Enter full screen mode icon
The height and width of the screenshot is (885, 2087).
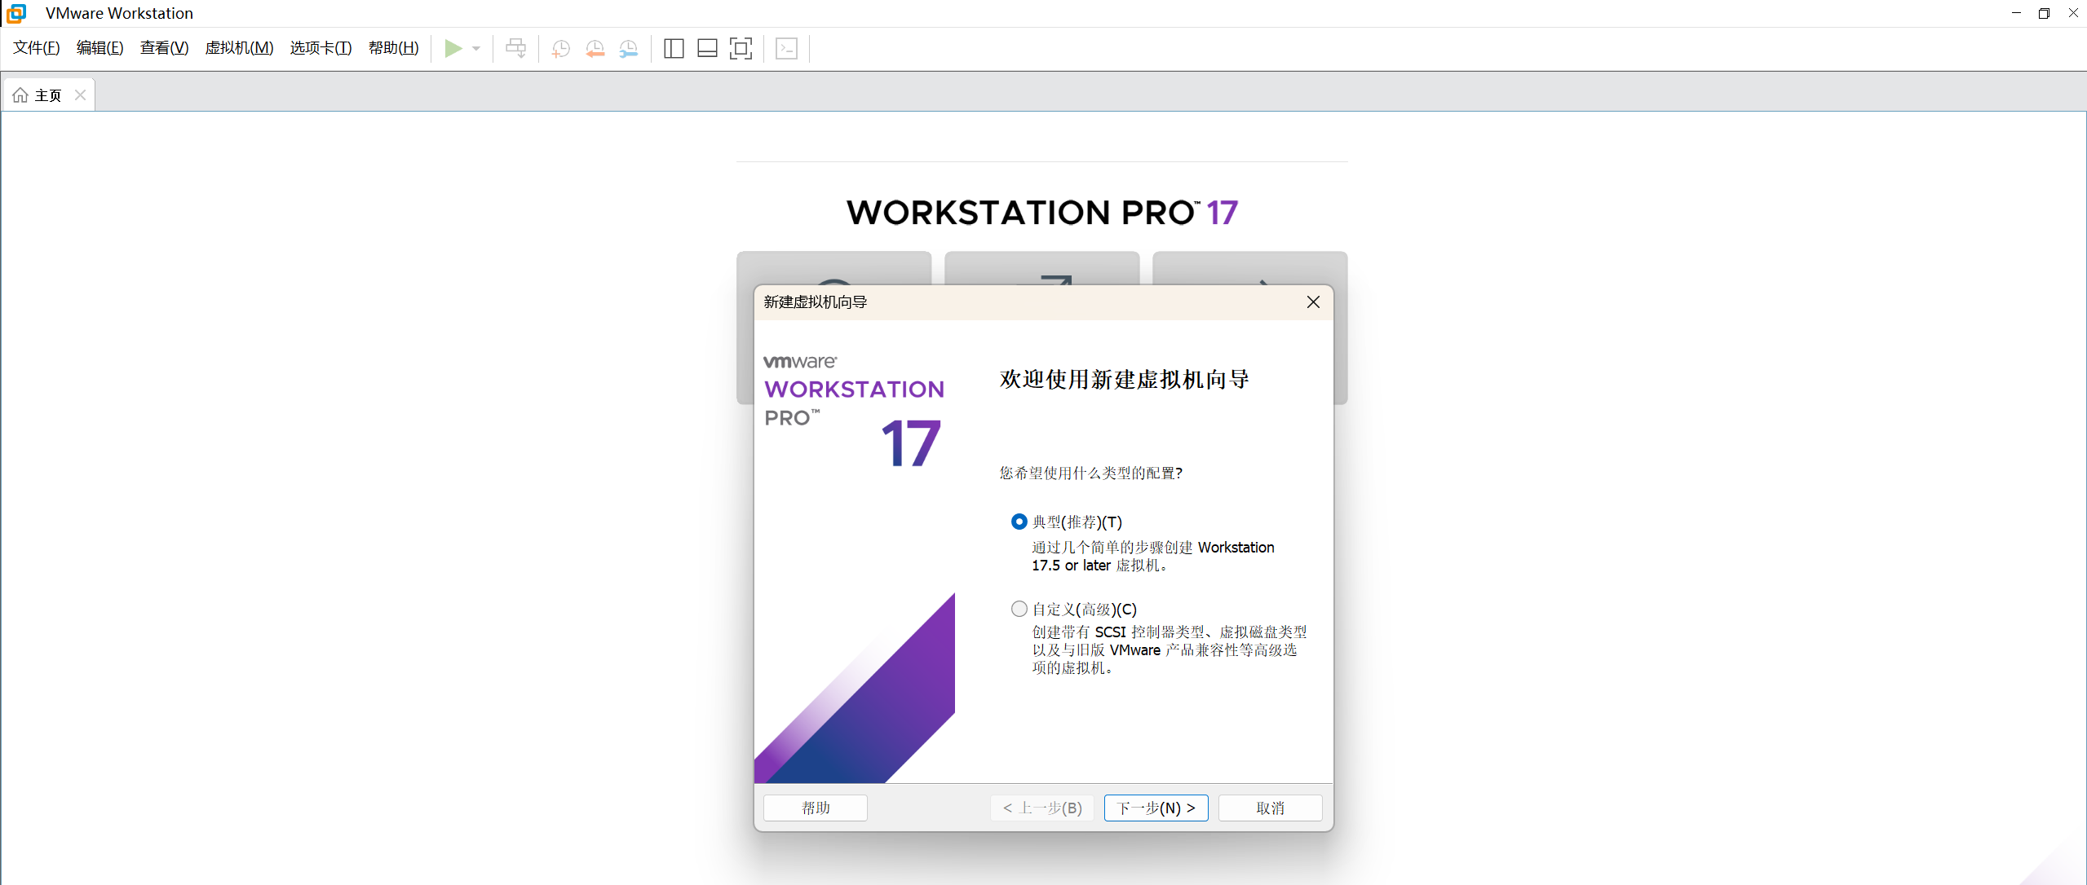tap(741, 49)
